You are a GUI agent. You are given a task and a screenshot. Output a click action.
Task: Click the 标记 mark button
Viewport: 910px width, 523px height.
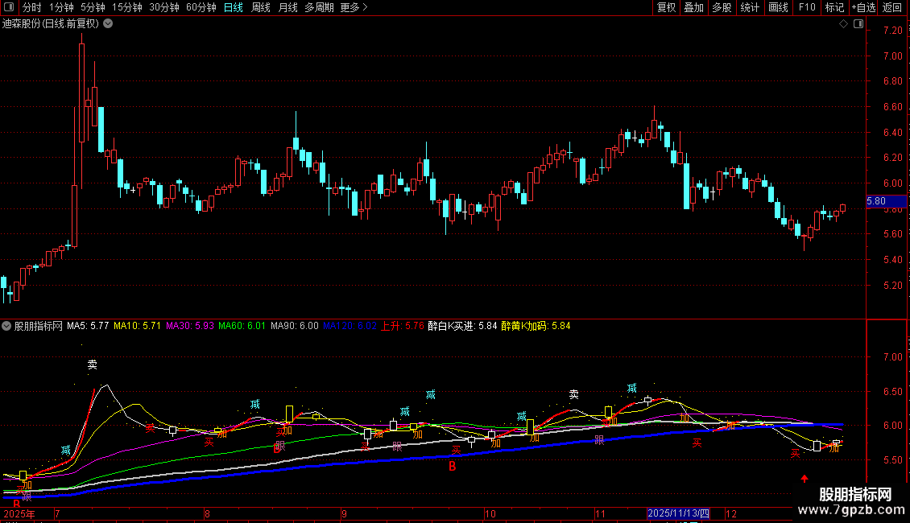pyautogui.click(x=834, y=7)
